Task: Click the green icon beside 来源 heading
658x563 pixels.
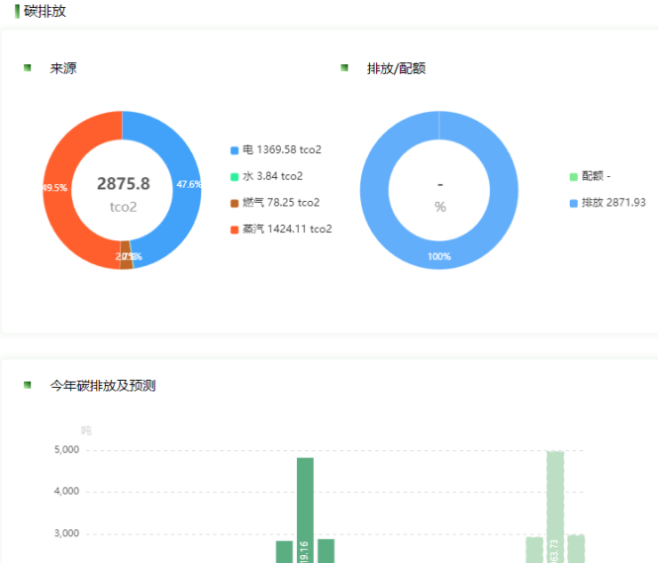Action: pyautogui.click(x=28, y=68)
